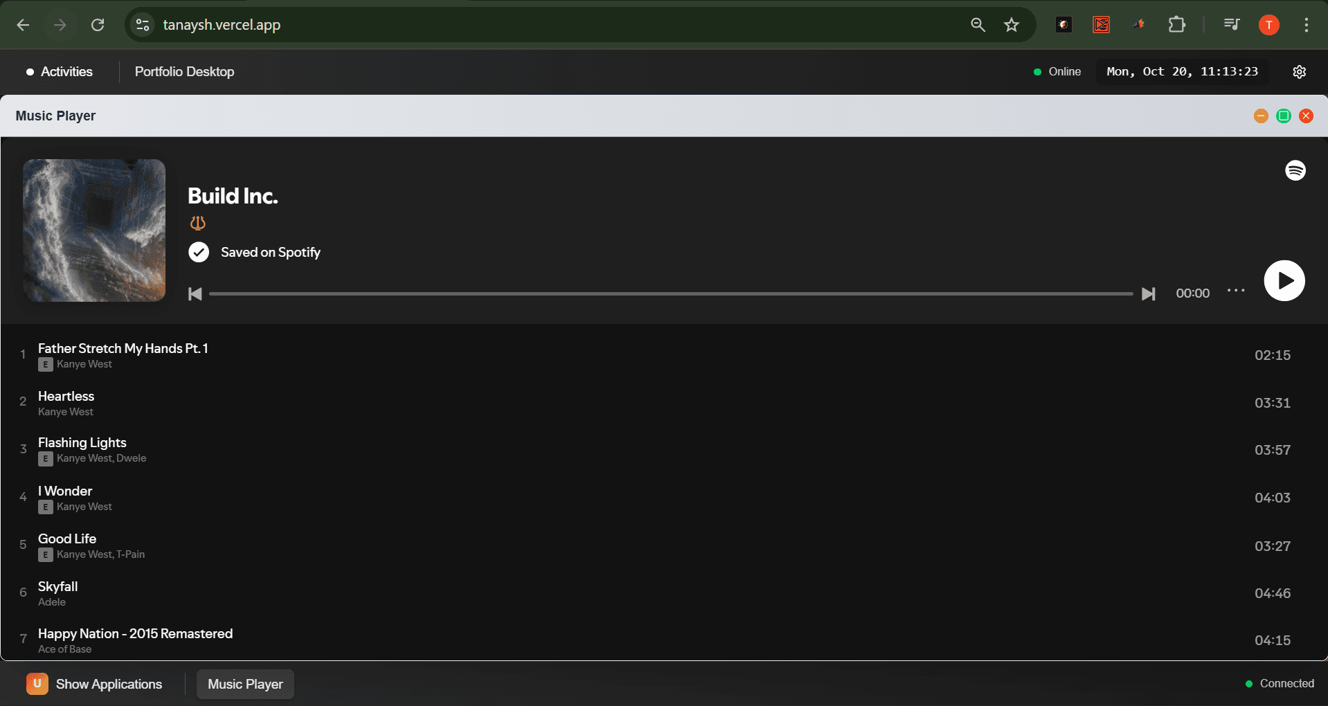Screen dimensions: 1328x706
Task: Select Skyfall by Adele
Action: tap(57, 587)
